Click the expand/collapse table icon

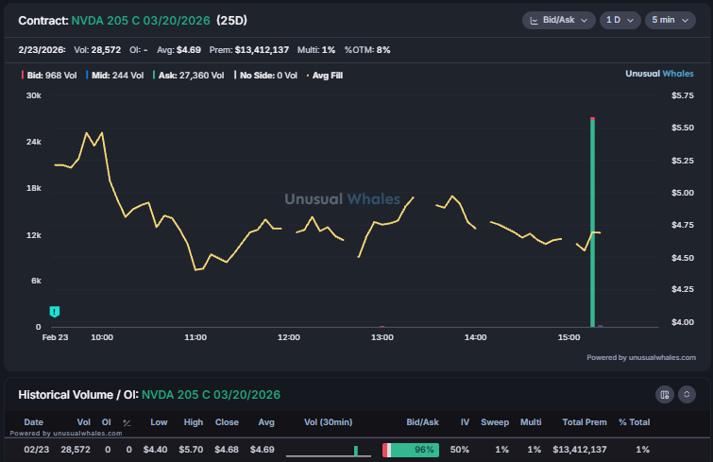[687, 394]
